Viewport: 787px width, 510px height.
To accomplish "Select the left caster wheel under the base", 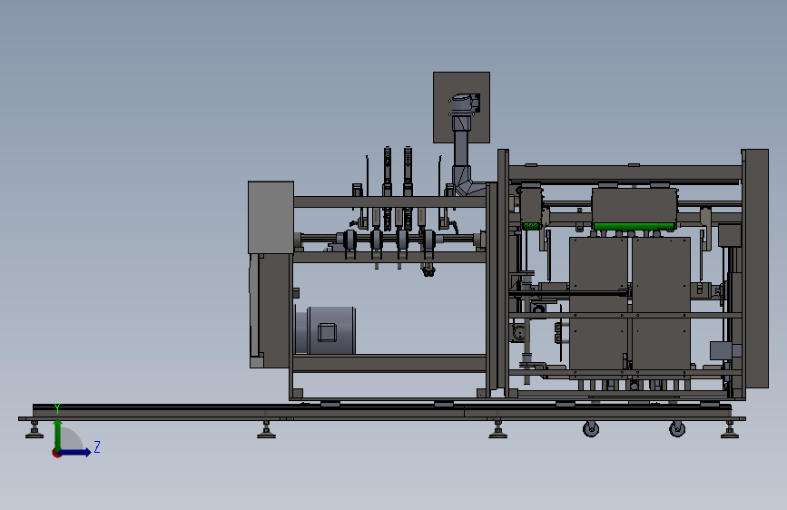I will click(591, 428).
